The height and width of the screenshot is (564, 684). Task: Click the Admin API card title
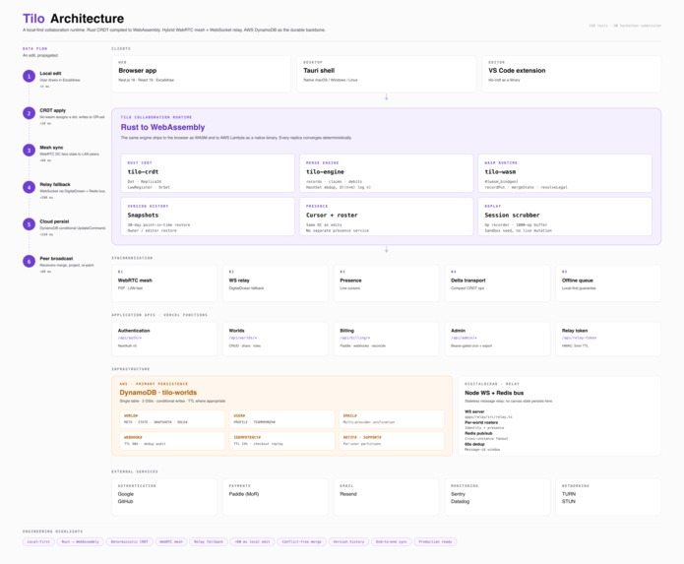[458, 331]
